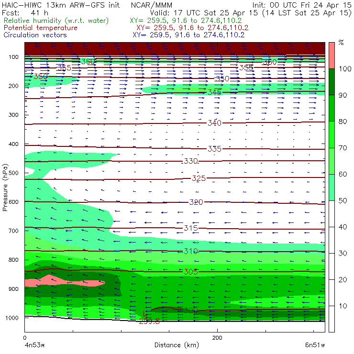Click the '340' potential temperature contour label
Screen dimensions: 354x354
(x=214, y=123)
